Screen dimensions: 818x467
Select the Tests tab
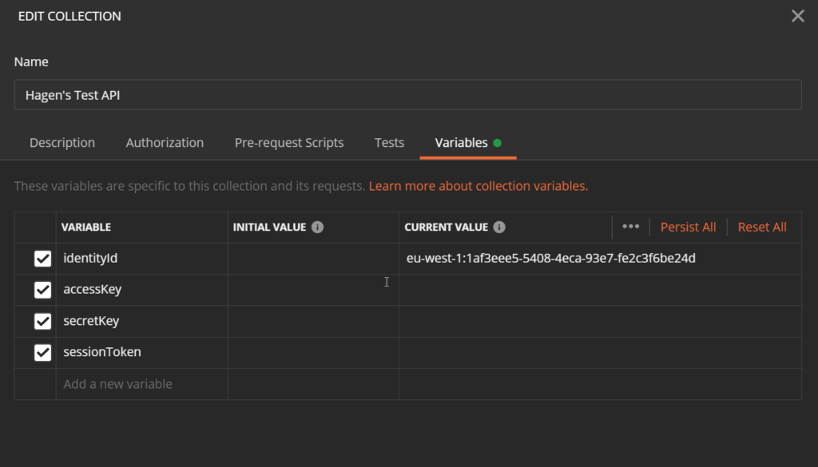click(389, 143)
